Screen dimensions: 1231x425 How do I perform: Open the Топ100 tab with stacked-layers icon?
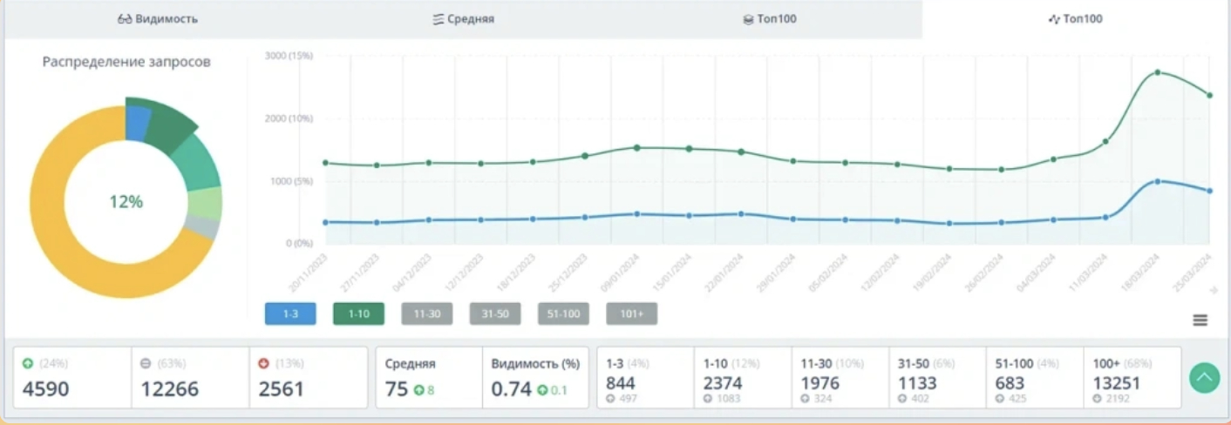coord(769,18)
